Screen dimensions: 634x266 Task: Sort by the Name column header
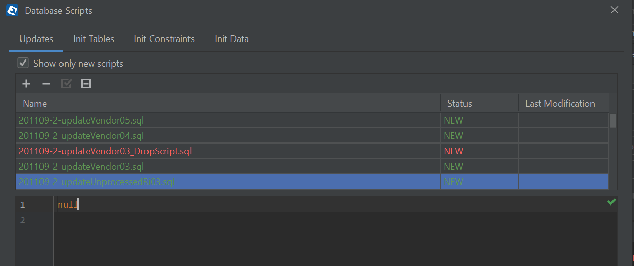pos(228,104)
